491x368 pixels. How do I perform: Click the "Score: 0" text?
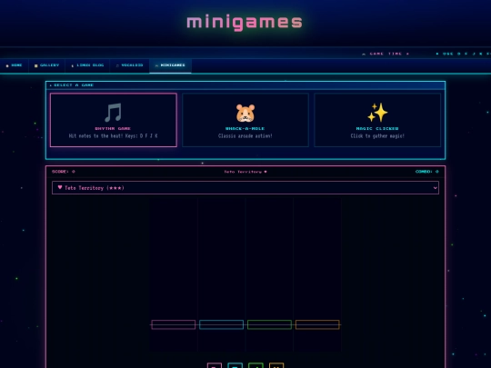[x=64, y=172]
